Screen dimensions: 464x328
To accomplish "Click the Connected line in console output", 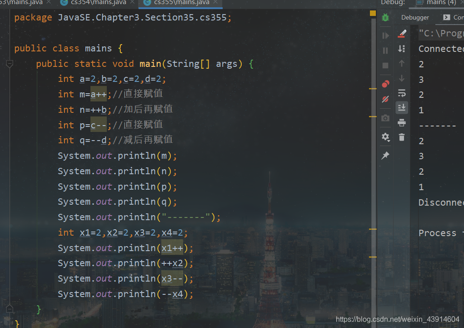I will pos(441,49).
